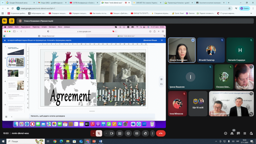This screenshot has height=144, width=256.
Task: Click the Олеся Козакевич video tile
Action: [x=182, y=50]
